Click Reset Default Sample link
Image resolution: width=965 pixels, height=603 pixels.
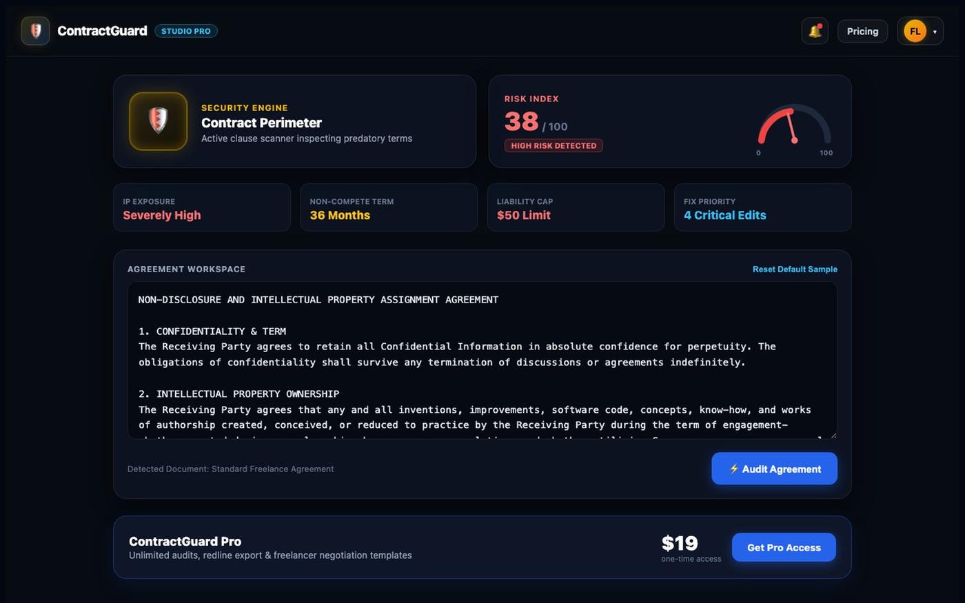click(795, 269)
